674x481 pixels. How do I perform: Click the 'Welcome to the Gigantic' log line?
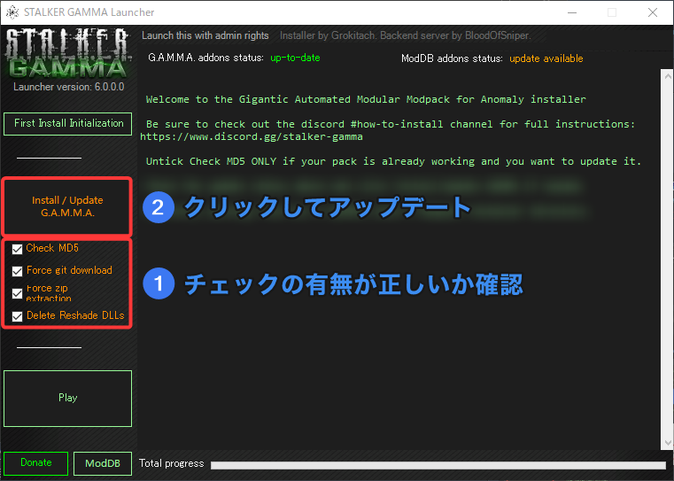pyautogui.click(x=366, y=99)
